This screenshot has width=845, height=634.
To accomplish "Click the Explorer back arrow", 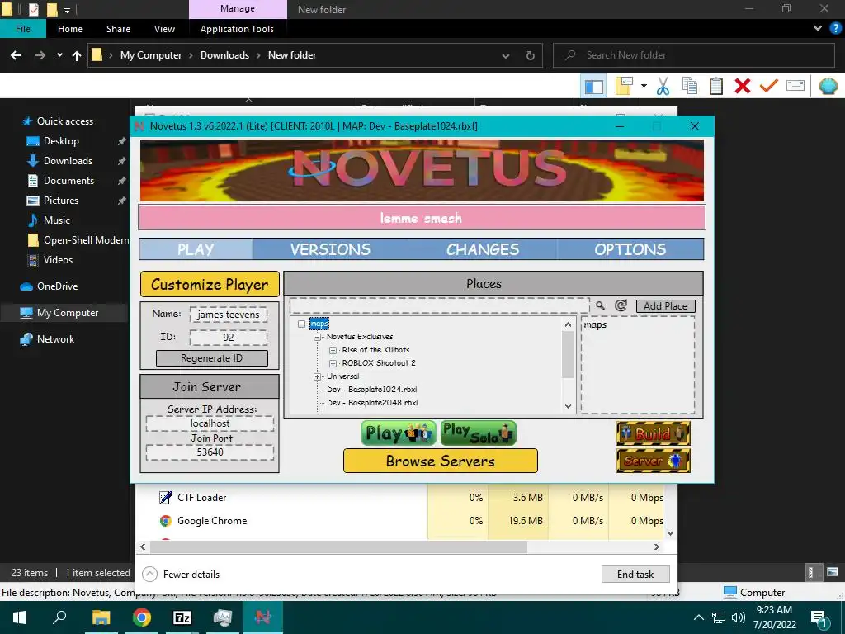I will point(16,55).
